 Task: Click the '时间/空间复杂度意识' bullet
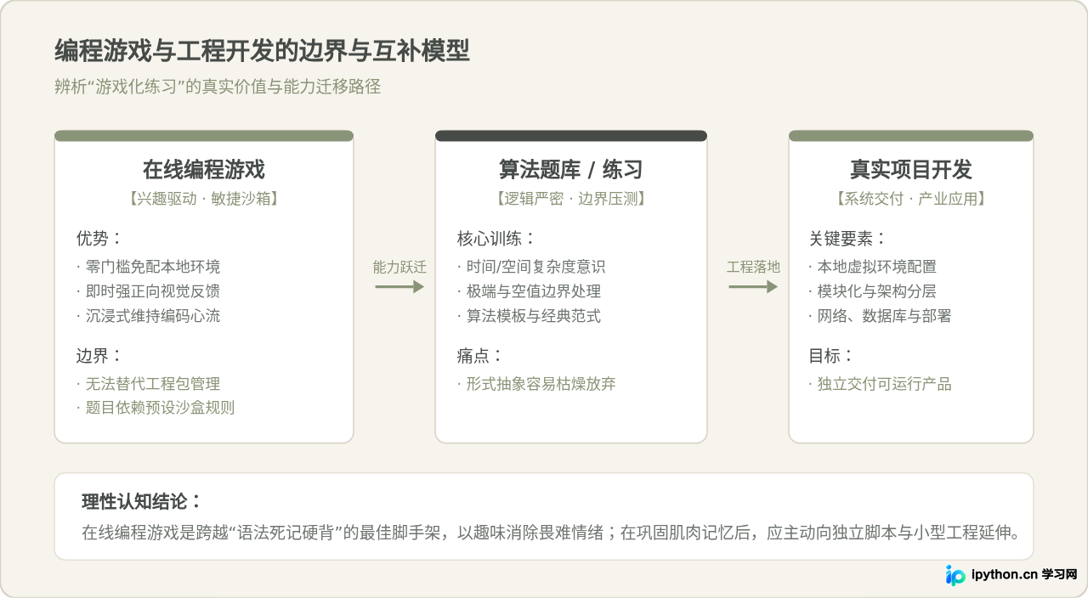pyautogui.click(x=531, y=267)
